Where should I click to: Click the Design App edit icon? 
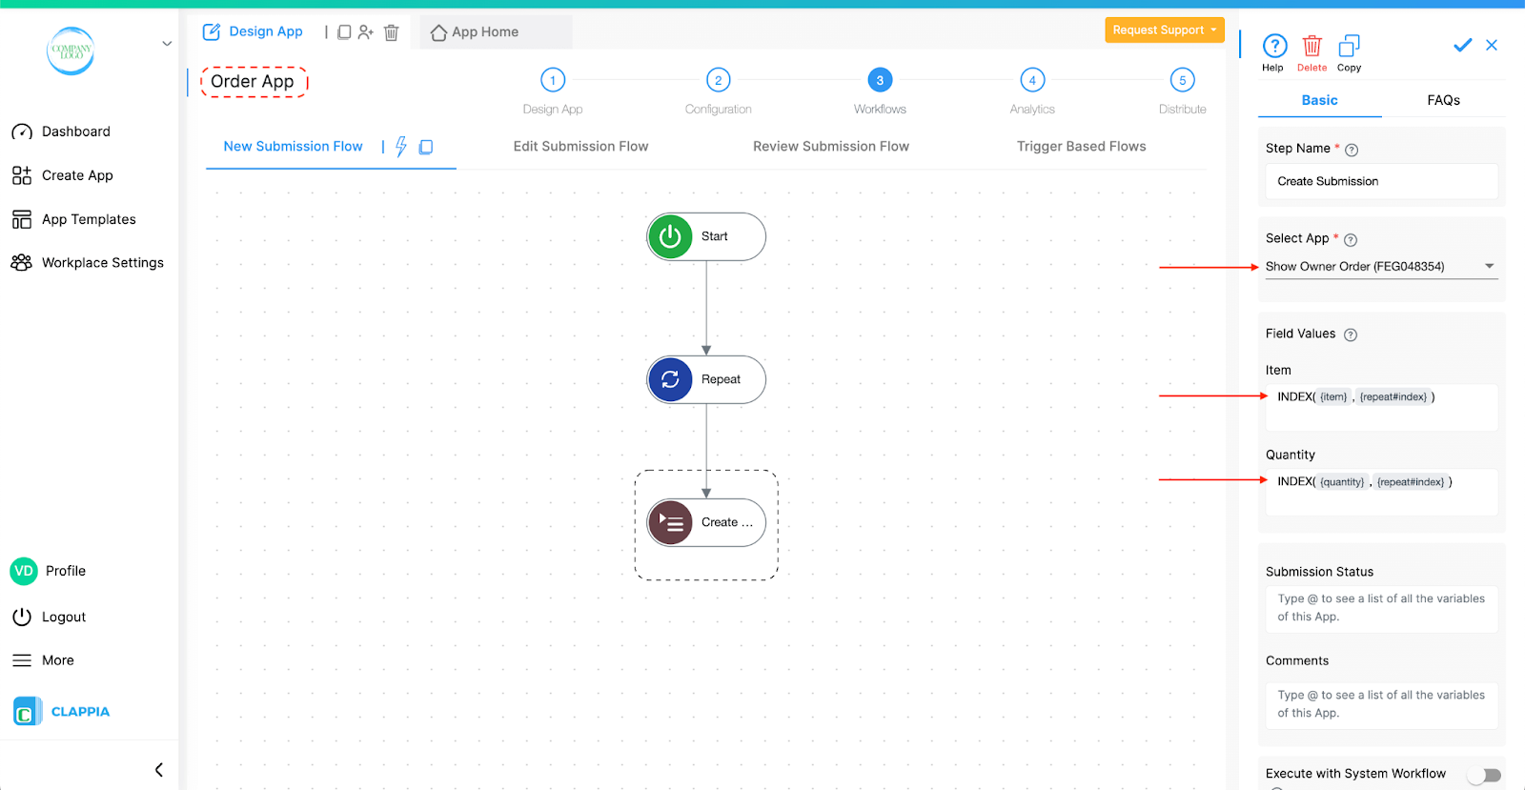point(212,32)
